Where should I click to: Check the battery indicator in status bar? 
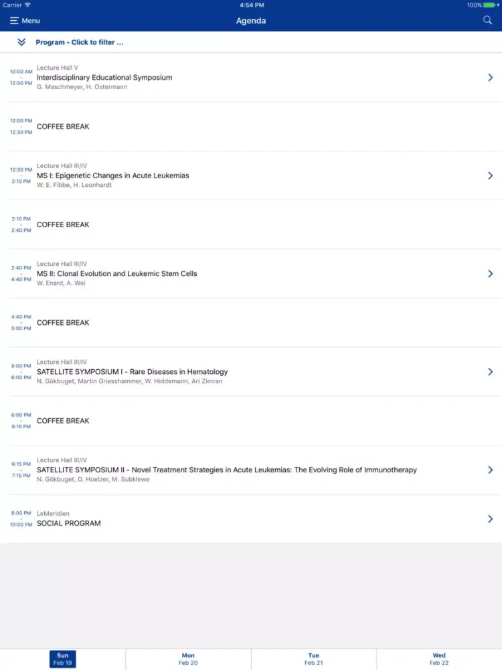[x=490, y=5]
